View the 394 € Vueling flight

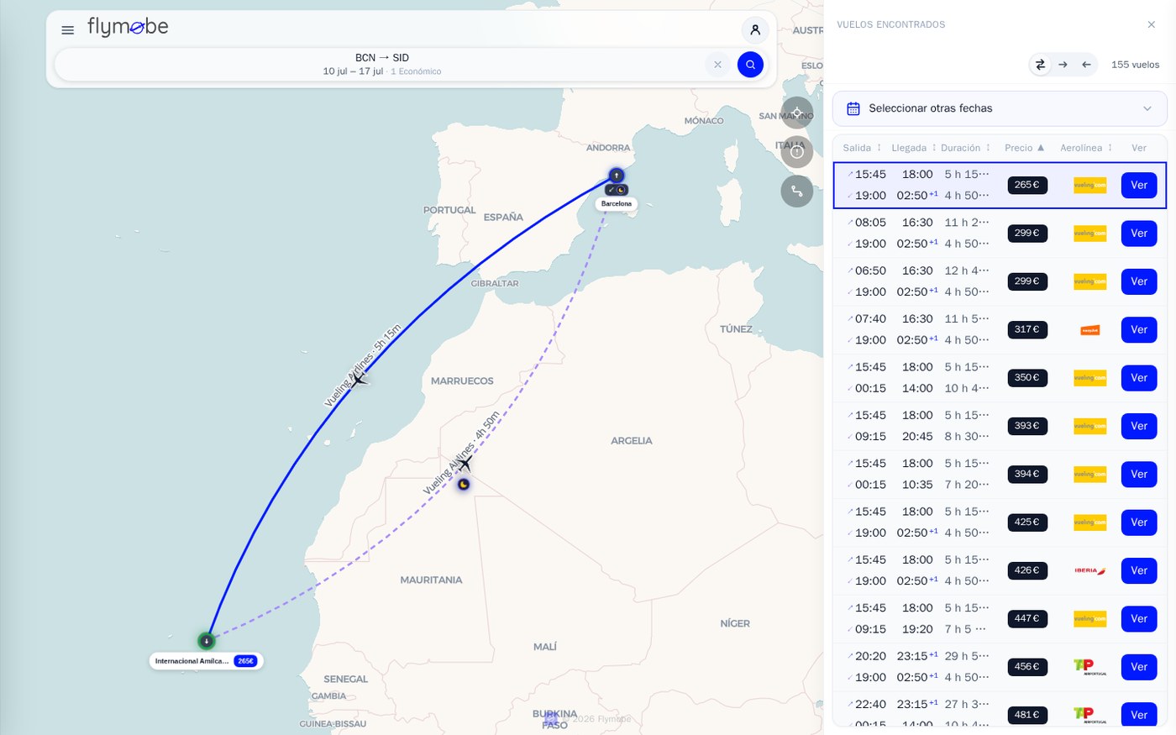click(x=1139, y=475)
